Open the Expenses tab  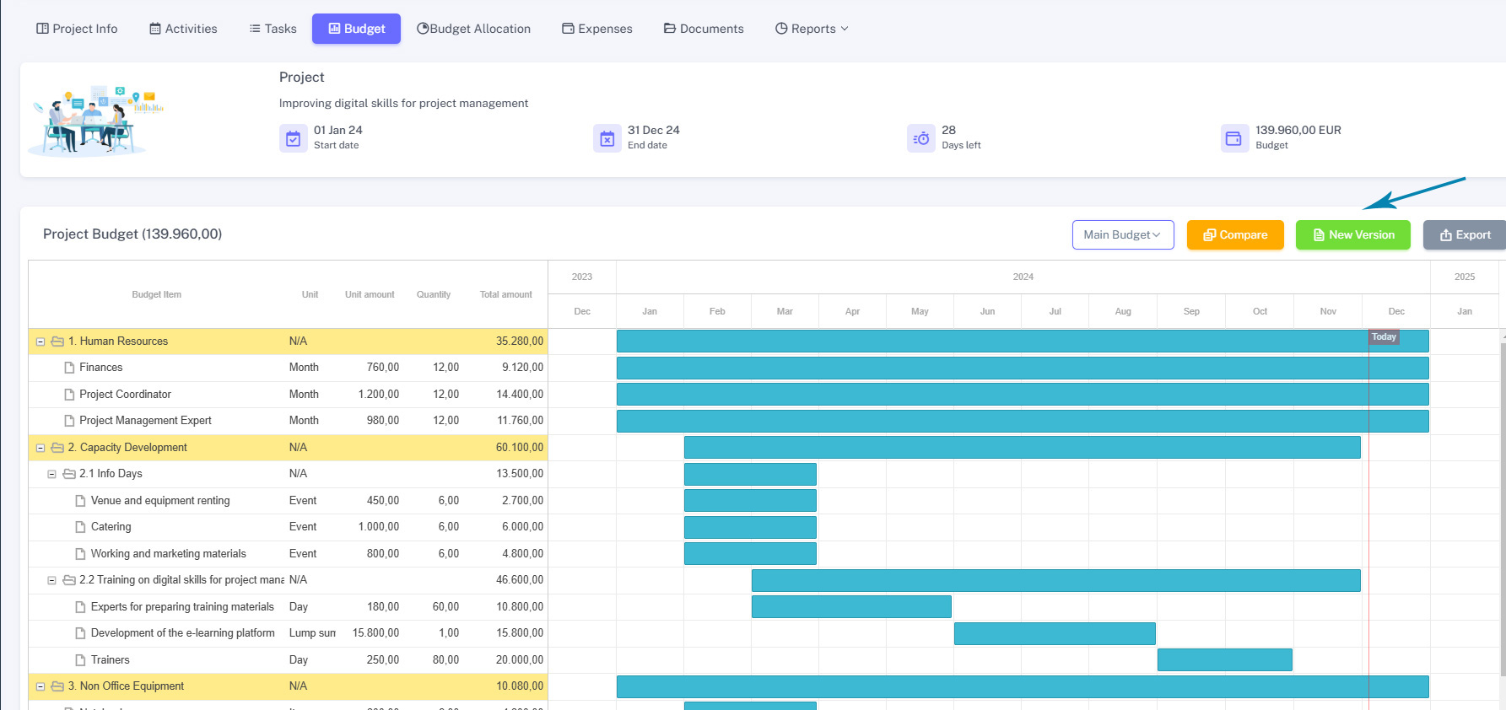click(x=597, y=29)
